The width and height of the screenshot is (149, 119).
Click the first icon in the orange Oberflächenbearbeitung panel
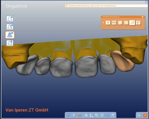point(108,23)
